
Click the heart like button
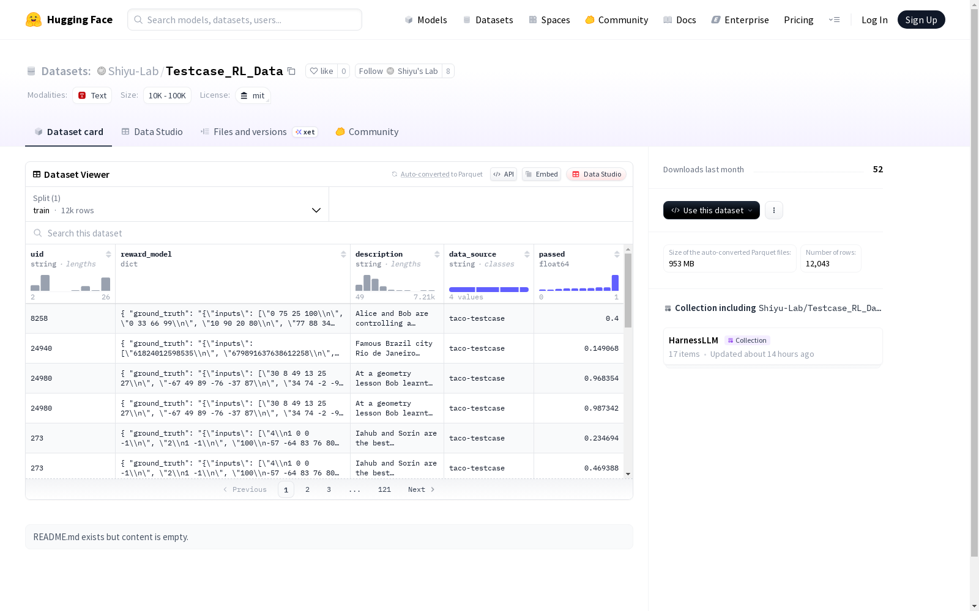pos(321,71)
